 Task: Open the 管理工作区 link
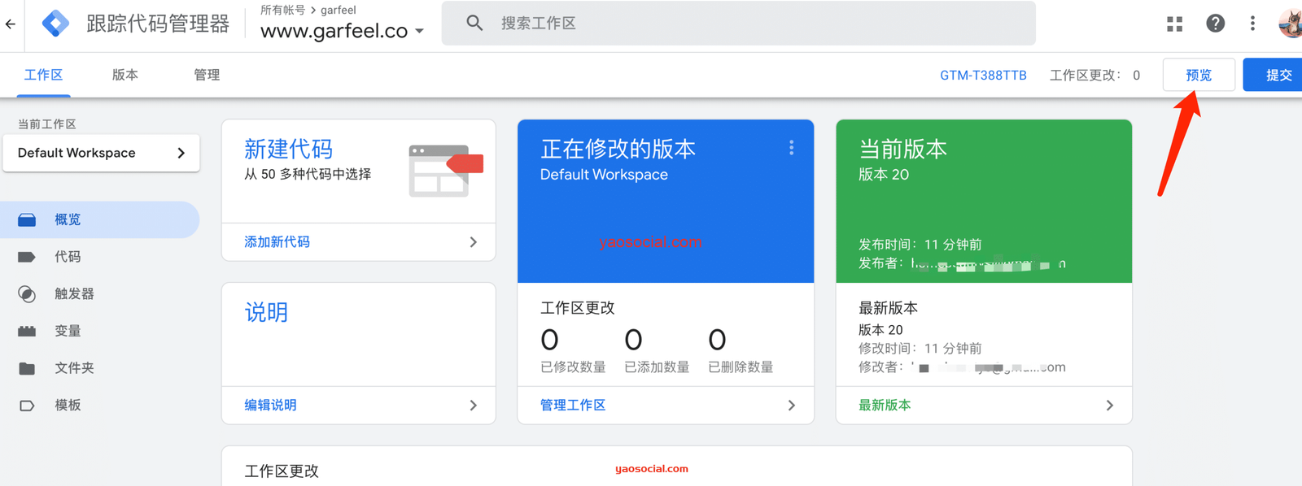[573, 405]
